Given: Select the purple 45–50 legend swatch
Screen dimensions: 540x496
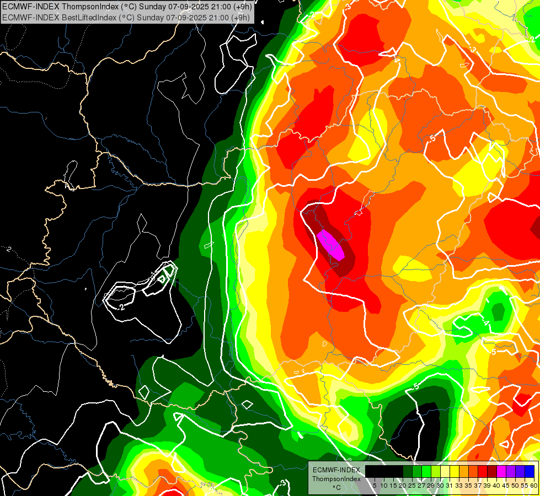Looking at the screenshot, I should pyautogui.click(x=511, y=471).
